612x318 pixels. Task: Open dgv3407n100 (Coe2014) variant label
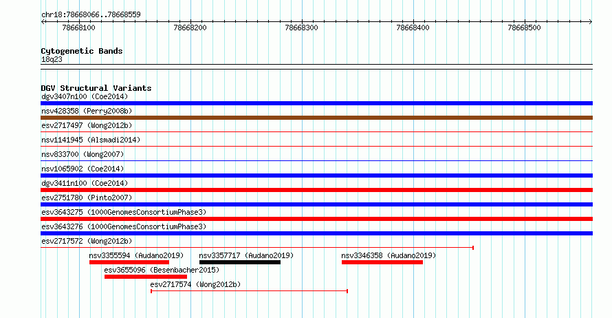pos(85,96)
